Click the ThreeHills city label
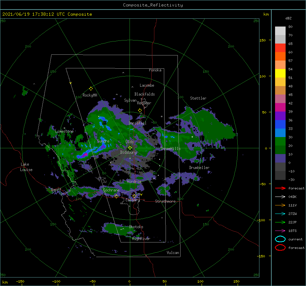 (x=170, y=149)
